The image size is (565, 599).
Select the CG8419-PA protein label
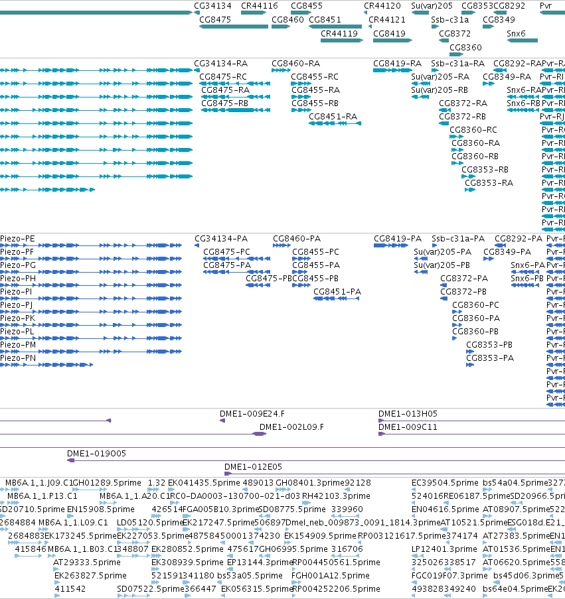(x=398, y=239)
